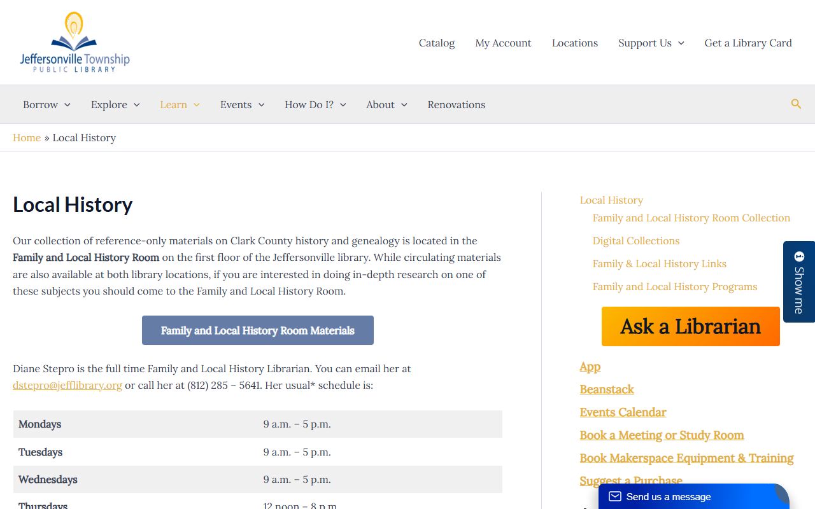
Task: Open Book a Meeting or Study Room
Action: [662, 435]
